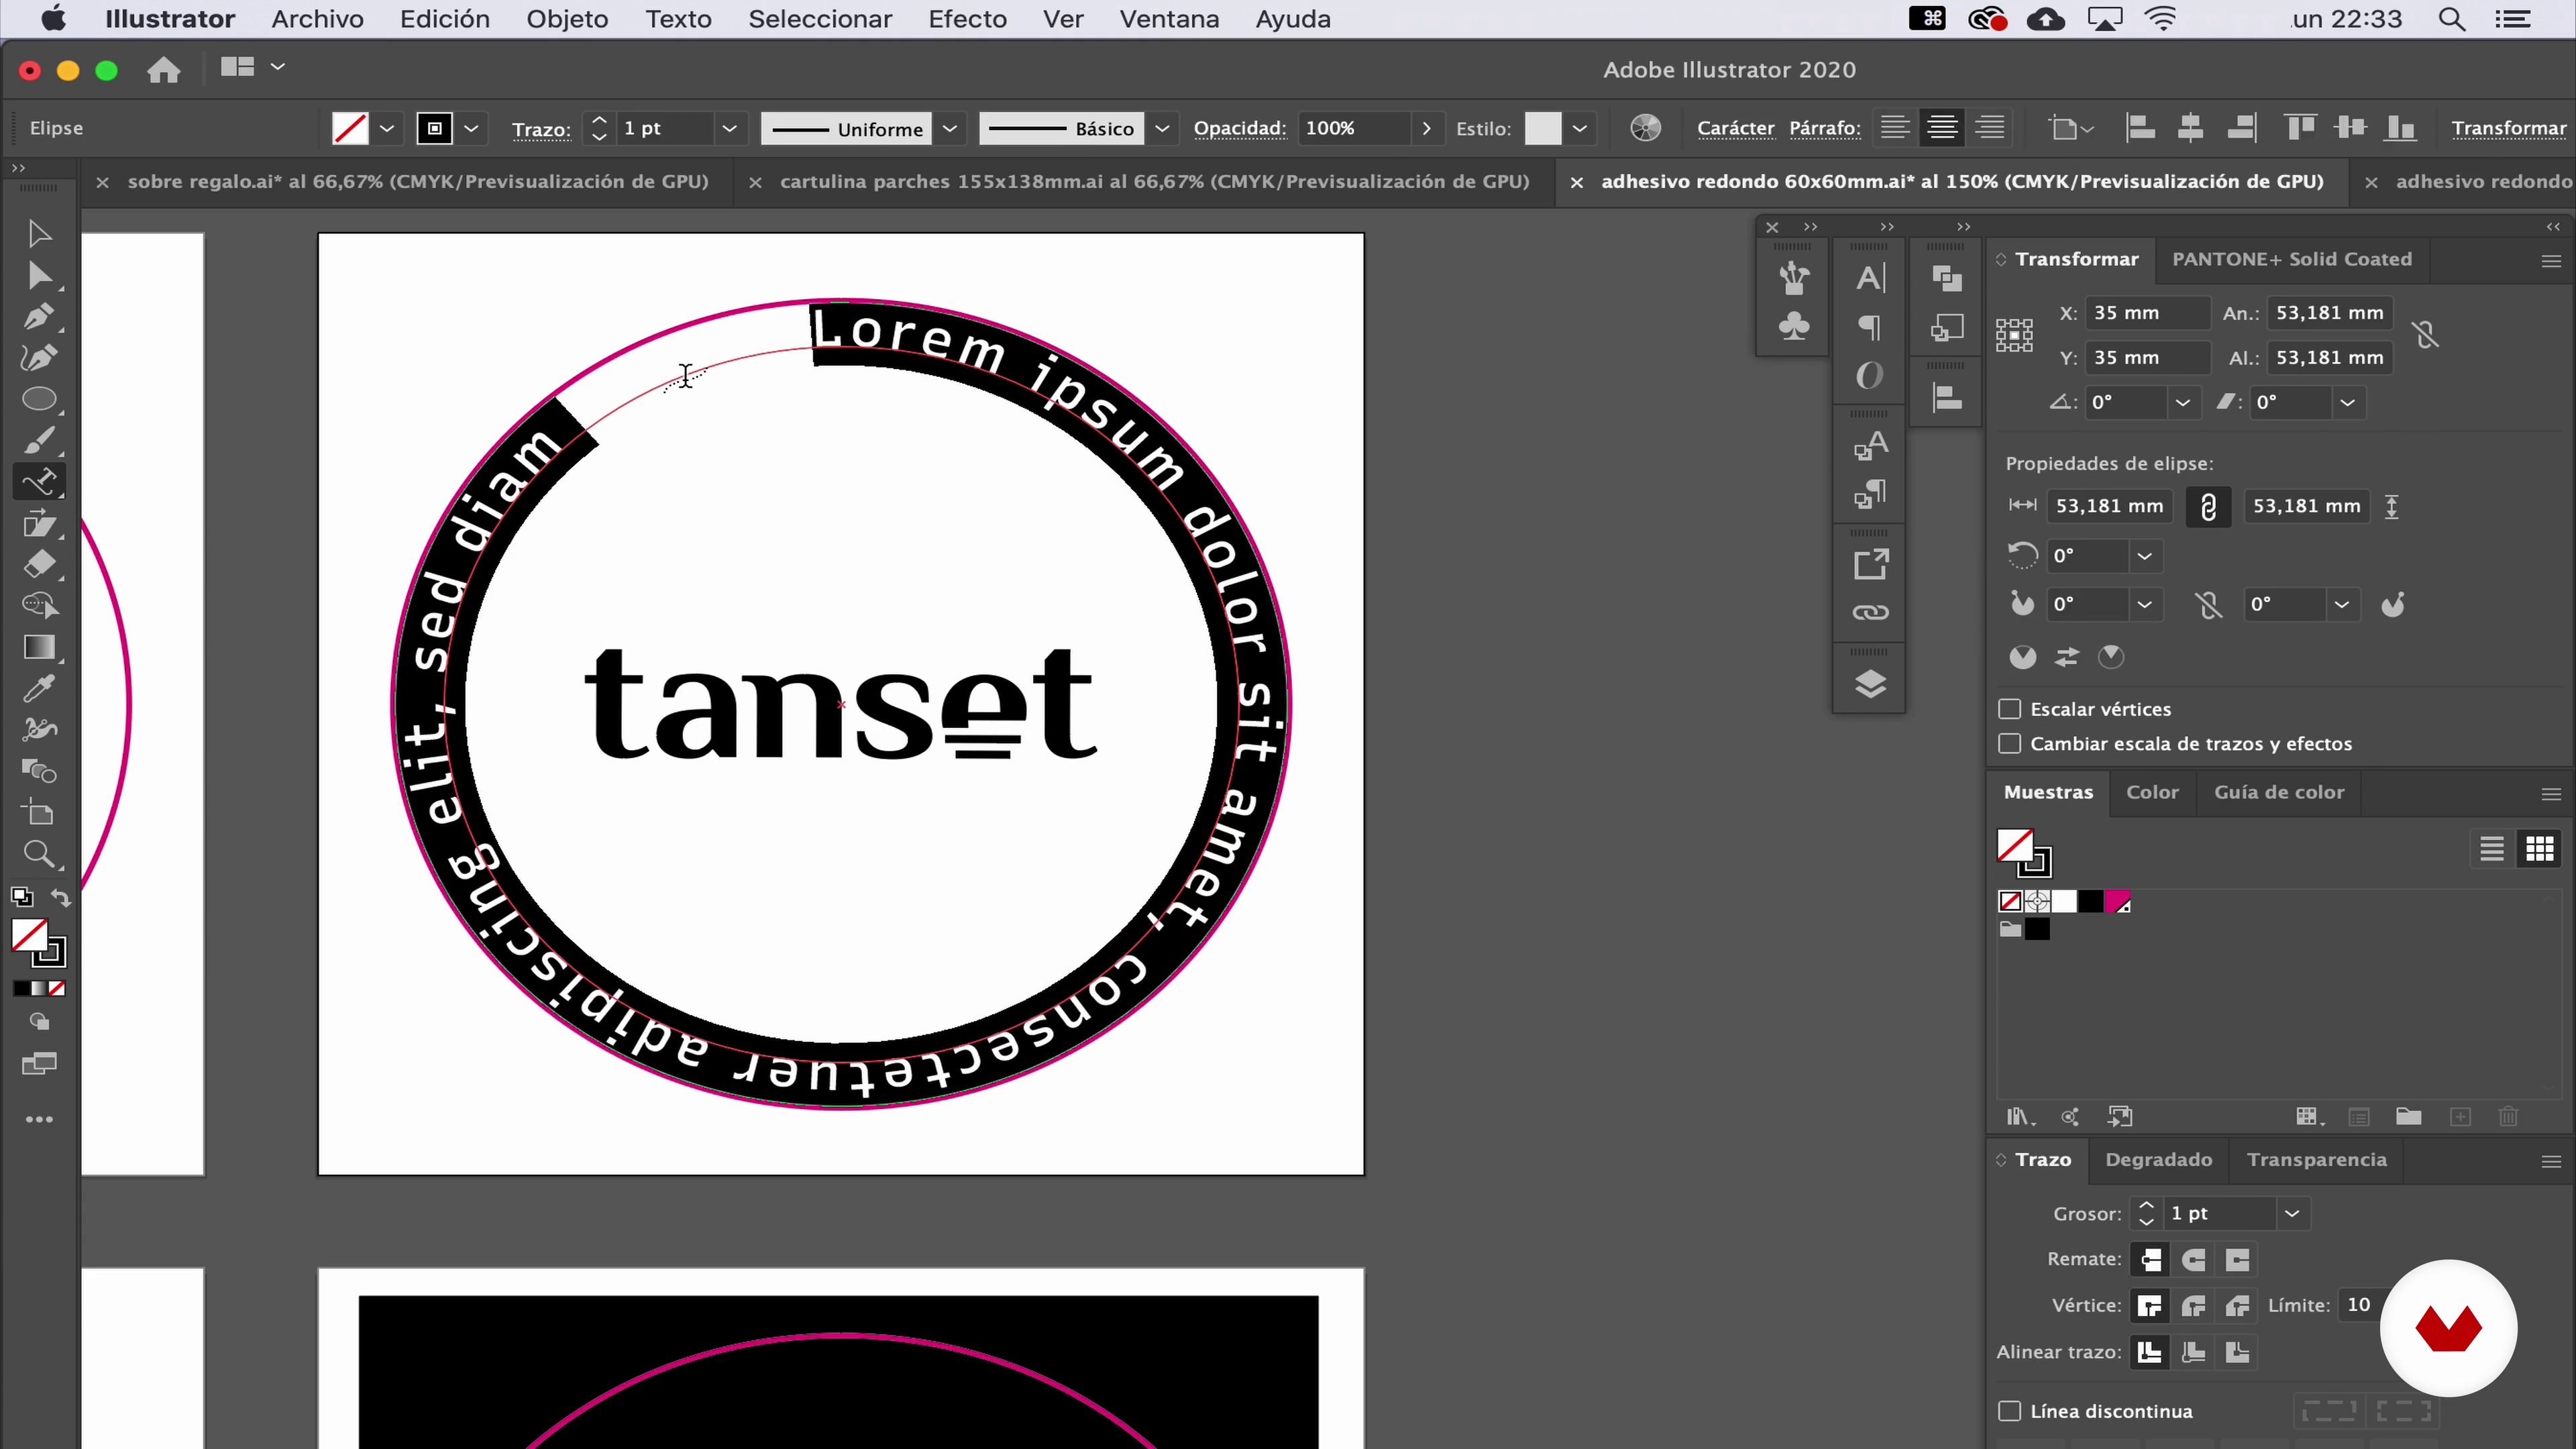Image resolution: width=2576 pixels, height=1449 pixels.
Task: Open the edit toolbar three dots
Action: coord(39,1119)
